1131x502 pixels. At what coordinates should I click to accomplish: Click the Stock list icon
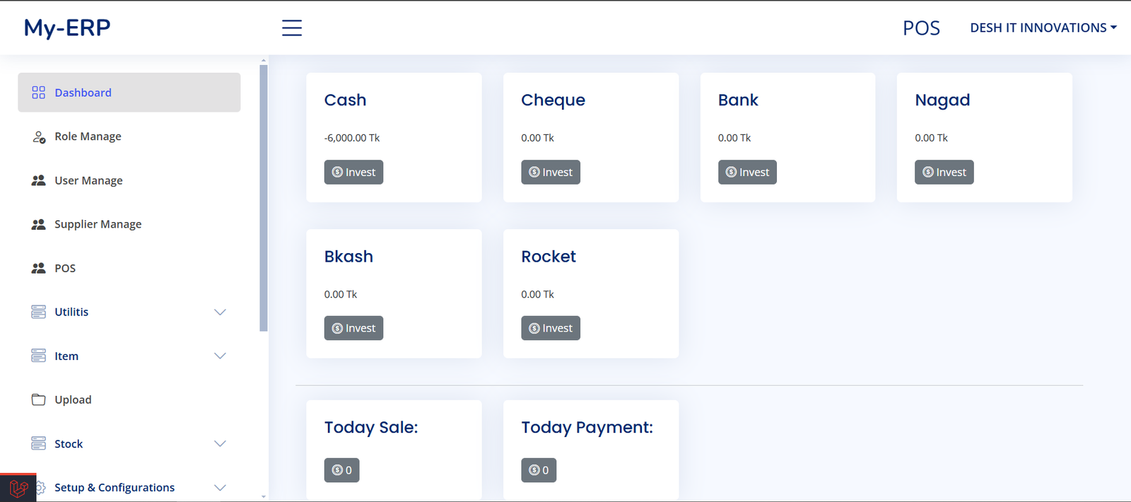click(38, 443)
